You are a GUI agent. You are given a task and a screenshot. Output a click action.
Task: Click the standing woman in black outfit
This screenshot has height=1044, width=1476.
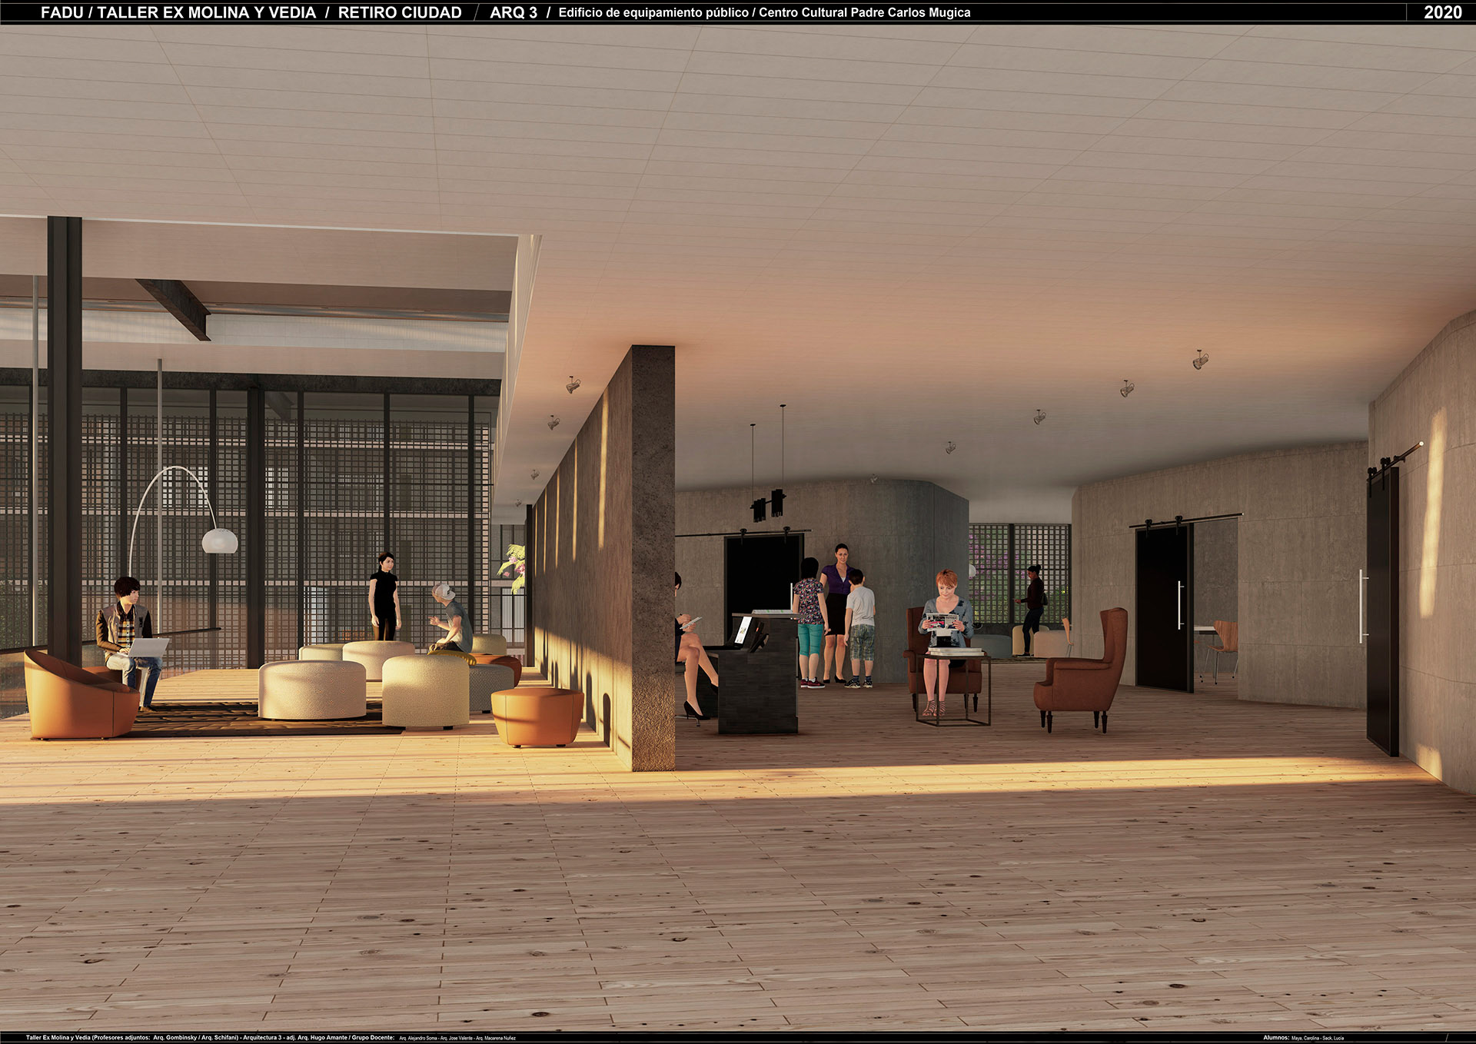coord(384,597)
